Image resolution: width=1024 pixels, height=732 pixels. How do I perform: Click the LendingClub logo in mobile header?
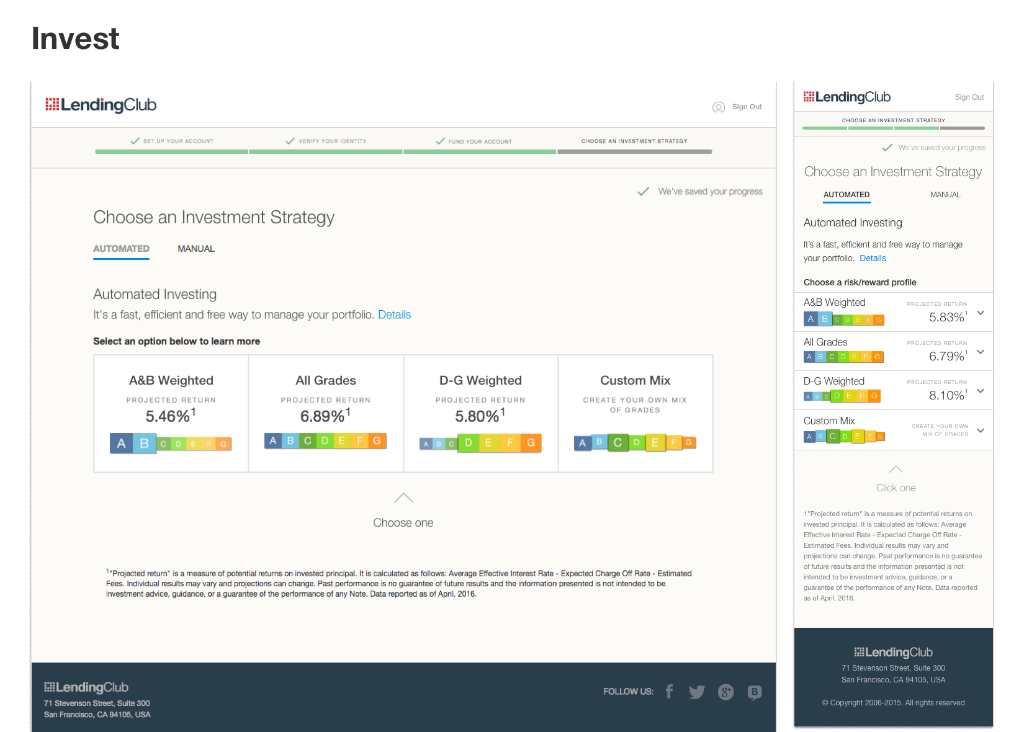[x=847, y=97]
